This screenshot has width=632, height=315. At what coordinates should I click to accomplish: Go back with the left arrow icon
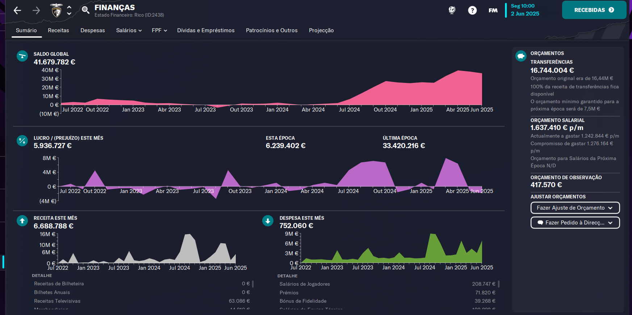coord(17,10)
